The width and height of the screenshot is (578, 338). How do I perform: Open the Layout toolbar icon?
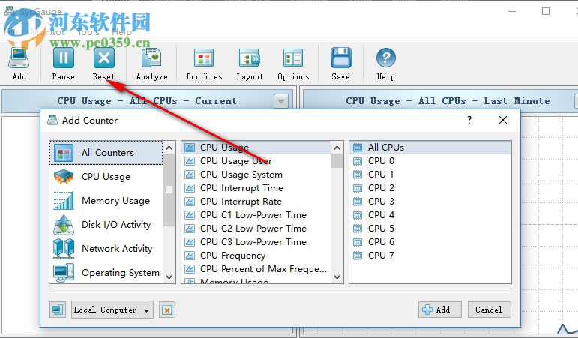tap(250, 58)
